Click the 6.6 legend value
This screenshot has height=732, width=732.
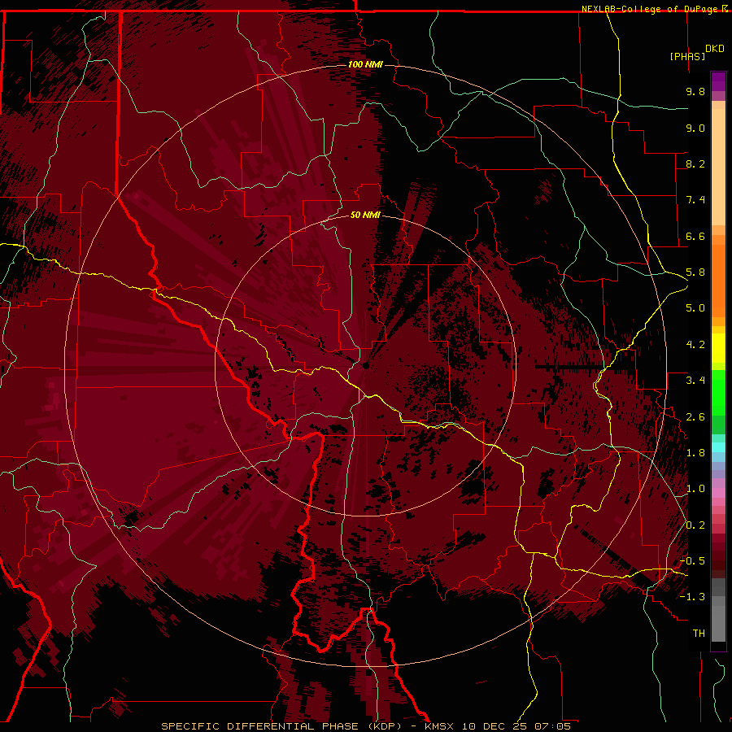coord(695,236)
